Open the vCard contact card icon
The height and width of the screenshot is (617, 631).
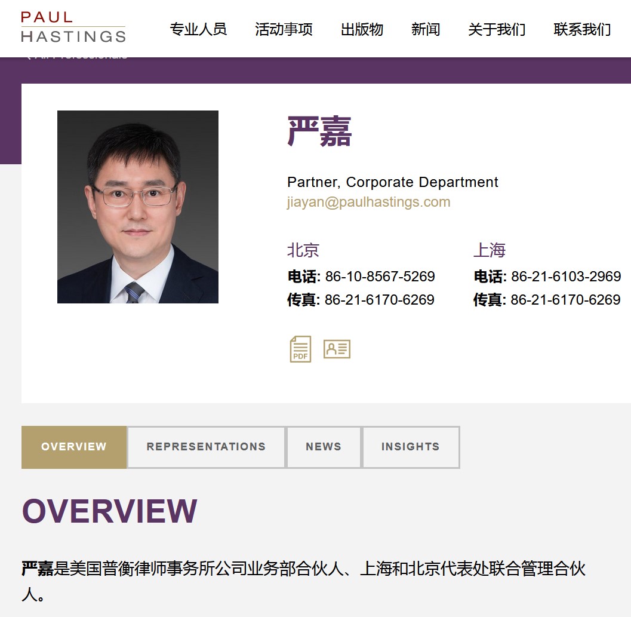click(x=337, y=349)
